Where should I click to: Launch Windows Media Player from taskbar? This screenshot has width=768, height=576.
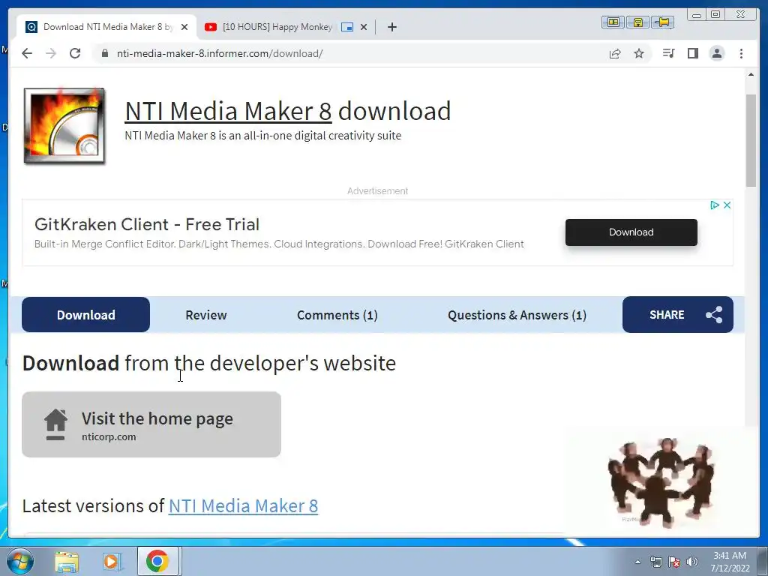coord(112,562)
